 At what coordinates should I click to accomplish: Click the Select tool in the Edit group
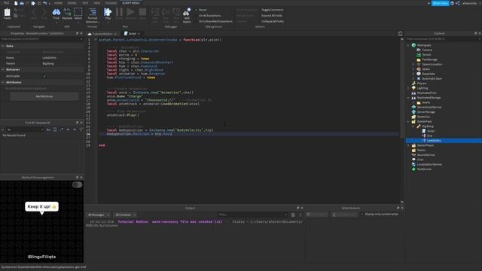coord(78,14)
